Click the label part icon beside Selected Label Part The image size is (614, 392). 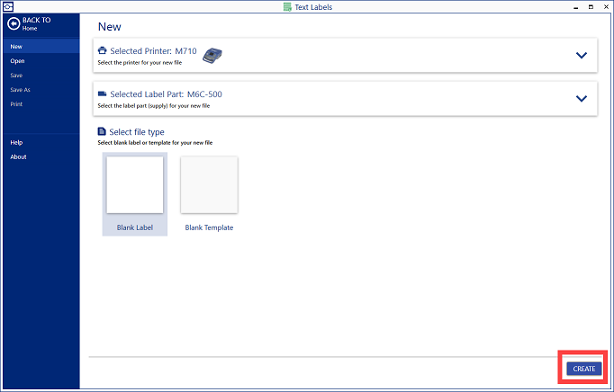(102, 94)
